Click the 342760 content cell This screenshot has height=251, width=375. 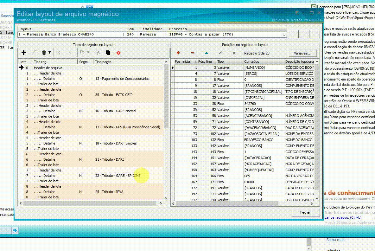click(264, 104)
